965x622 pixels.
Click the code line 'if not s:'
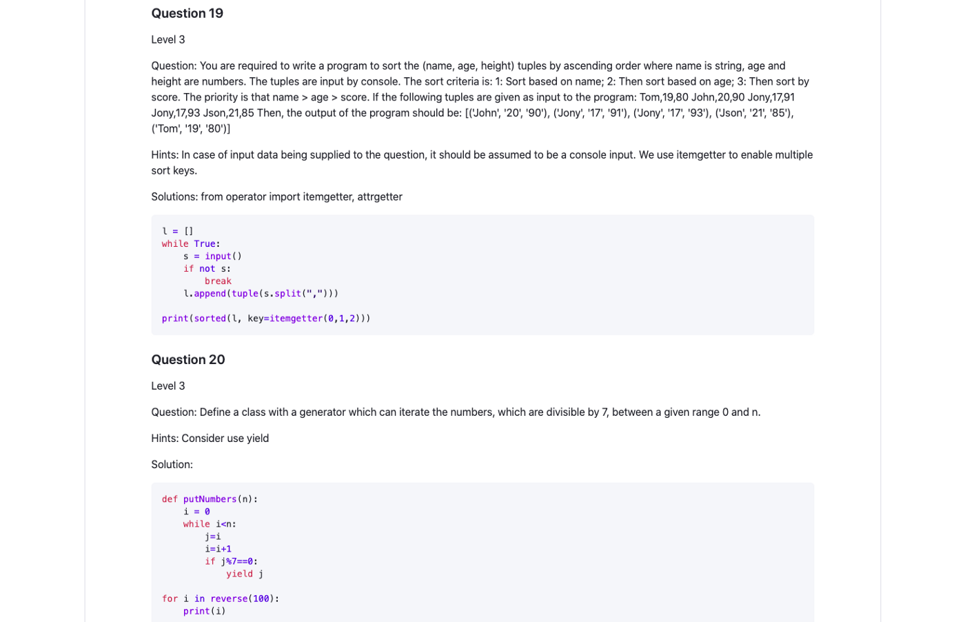207,268
